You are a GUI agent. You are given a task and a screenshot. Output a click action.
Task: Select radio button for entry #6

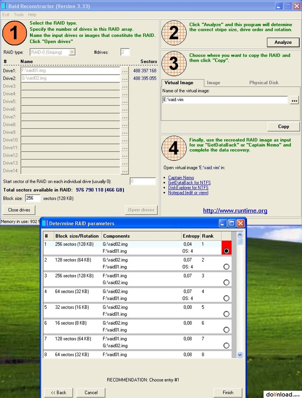(x=226, y=330)
